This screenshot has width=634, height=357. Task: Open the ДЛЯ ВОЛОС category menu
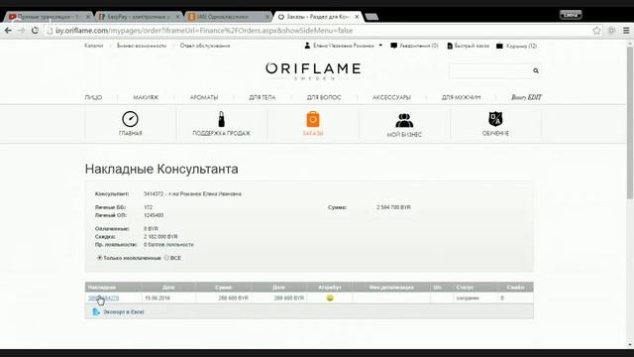click(x=324, y=97)
